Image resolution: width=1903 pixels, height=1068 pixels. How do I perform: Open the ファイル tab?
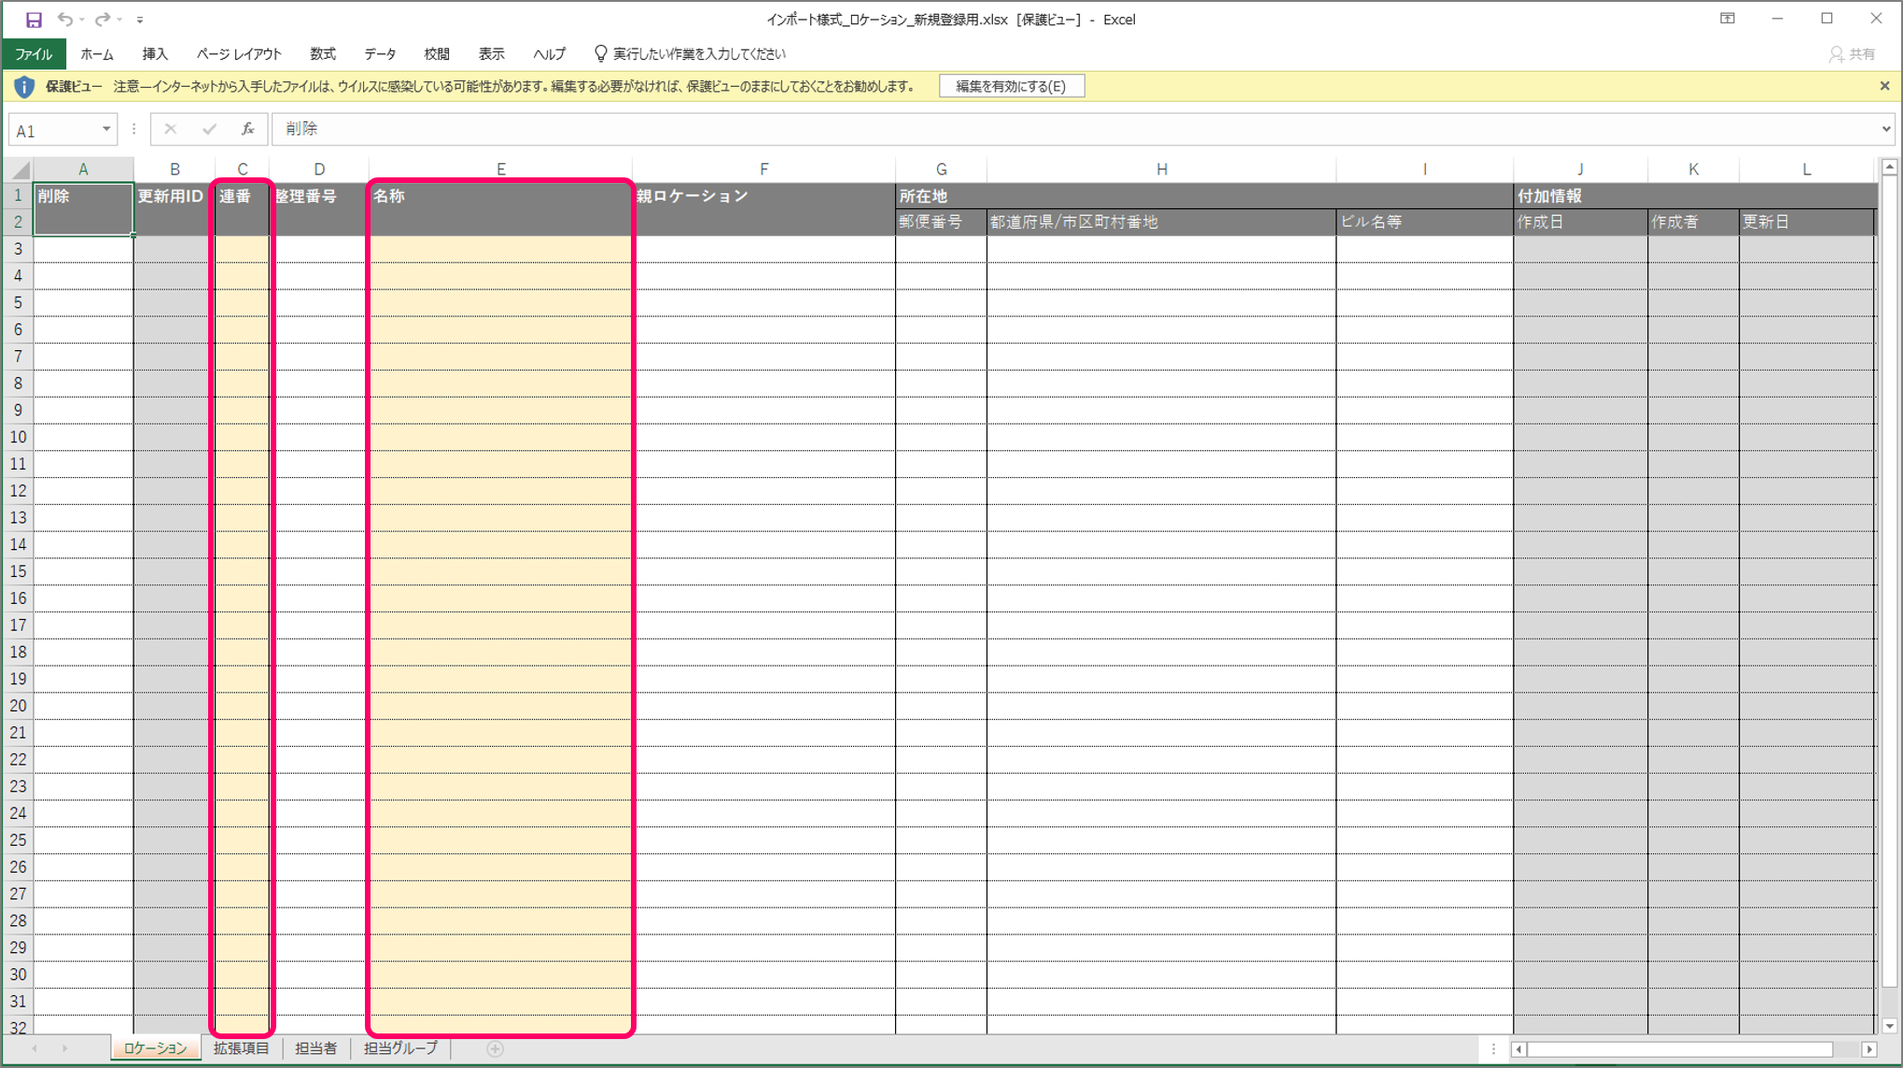[34, 54]
